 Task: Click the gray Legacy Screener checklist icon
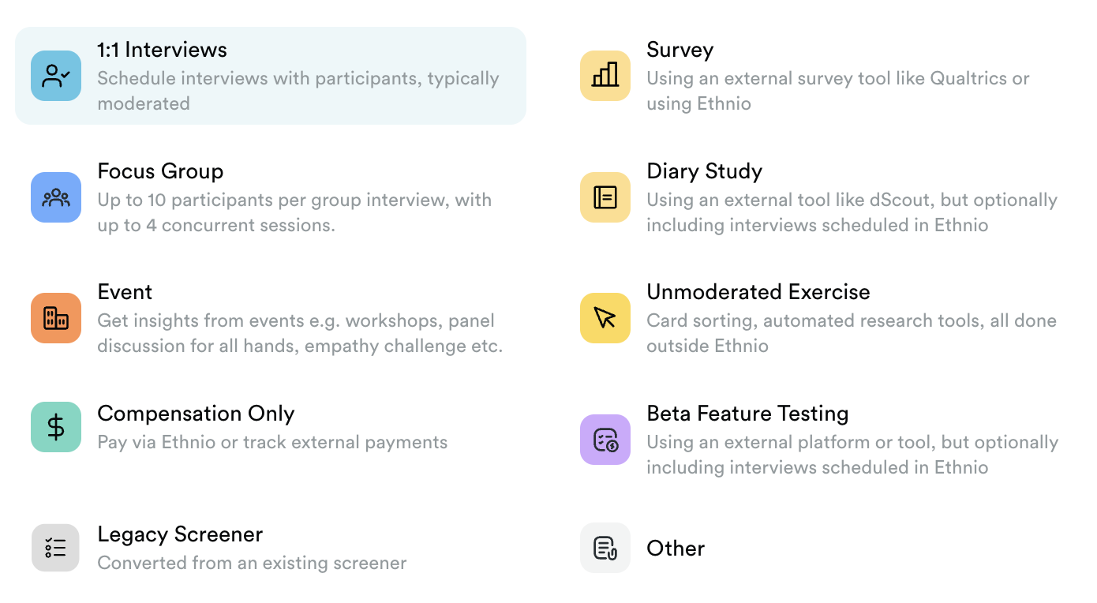(x=55, y=548)
